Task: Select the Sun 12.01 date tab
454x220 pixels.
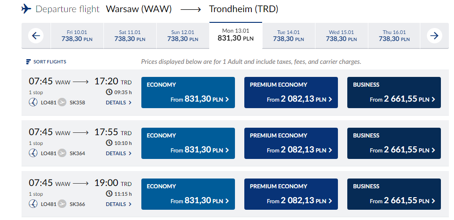Action: 183,36
